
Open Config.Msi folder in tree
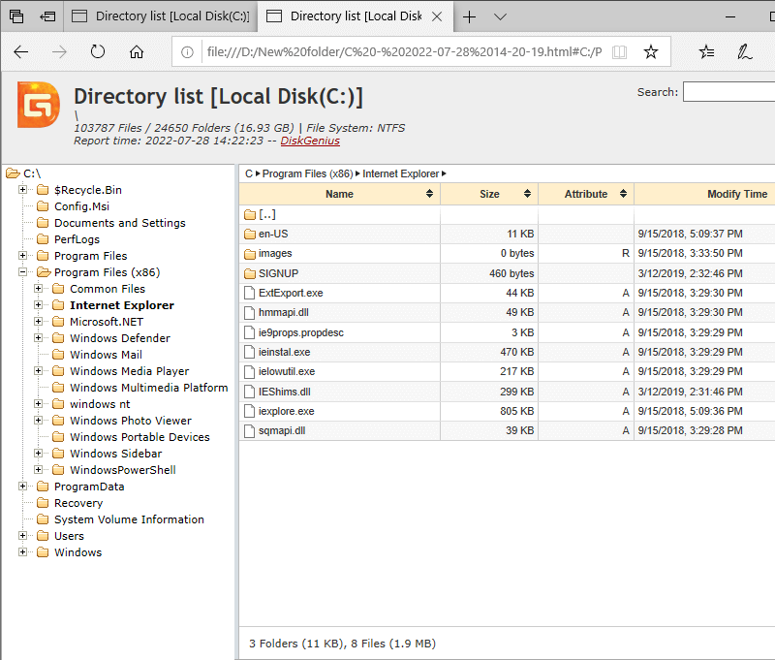[x=81, y=206]
